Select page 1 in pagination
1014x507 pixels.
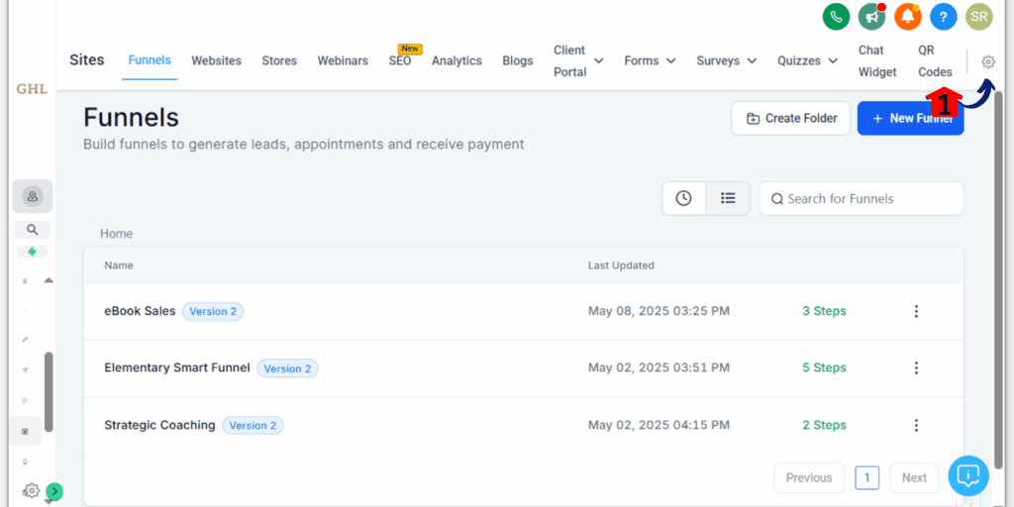click(x=867, y=478)
